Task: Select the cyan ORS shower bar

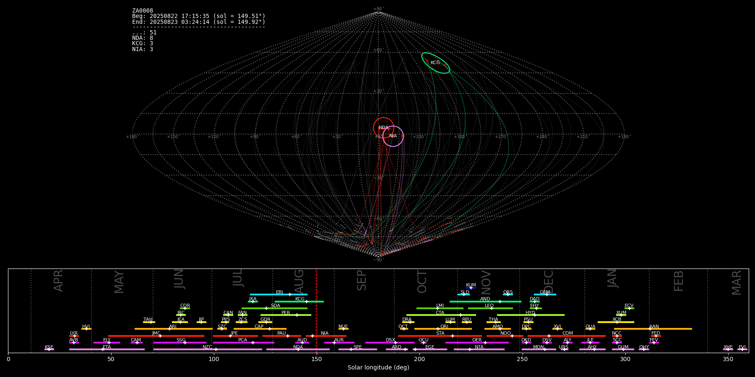Action: [508, 294]
